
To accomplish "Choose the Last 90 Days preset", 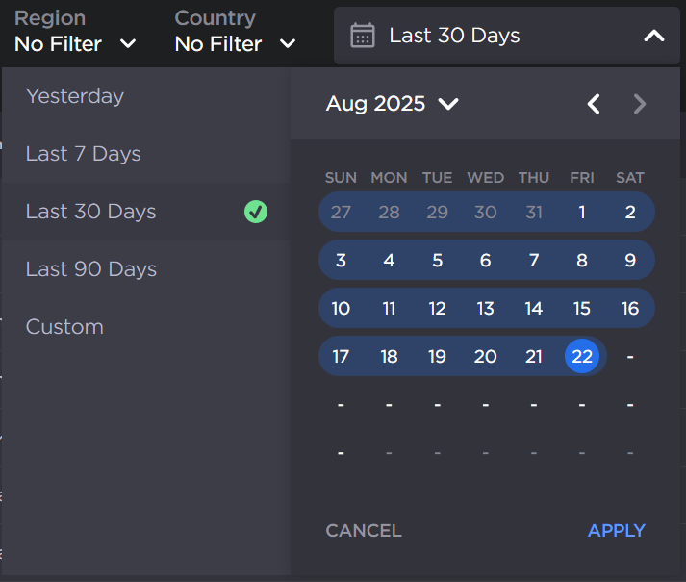I will 91,269.
